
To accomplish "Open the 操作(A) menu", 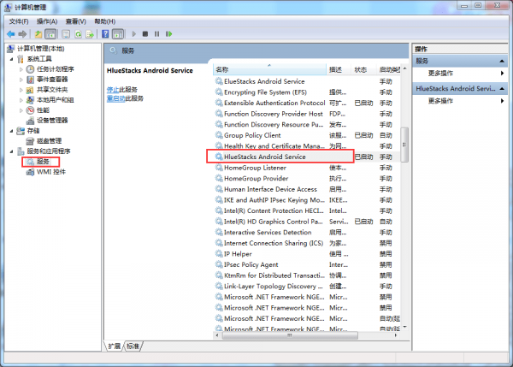I will coord(47,21).
